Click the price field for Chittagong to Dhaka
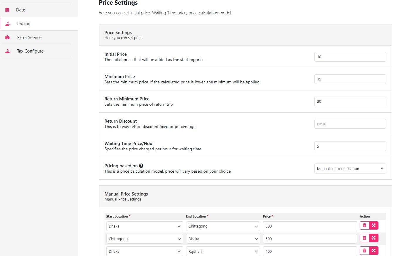Viewport: 394px width, 256px height. click(x=310, y=239)
